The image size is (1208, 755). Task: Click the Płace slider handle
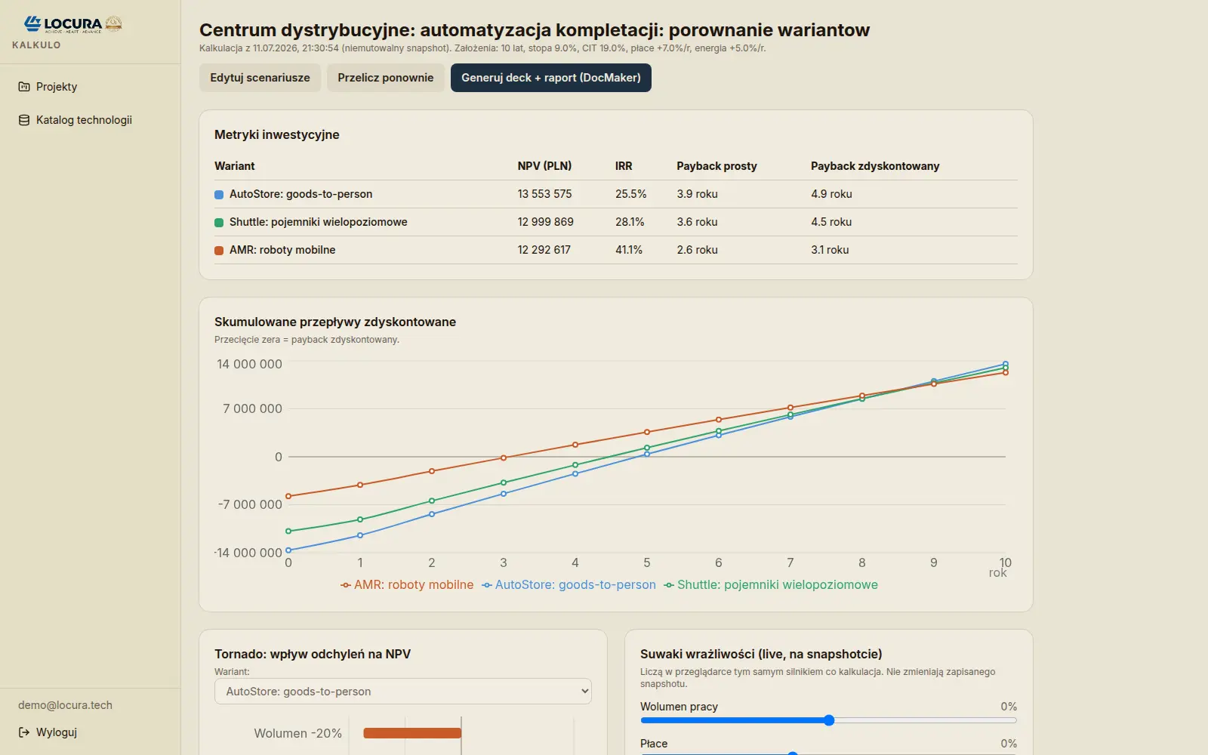coord(793,753)
